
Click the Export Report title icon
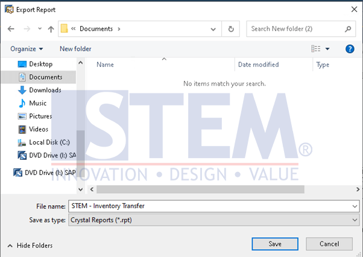[x=9, y=10]
